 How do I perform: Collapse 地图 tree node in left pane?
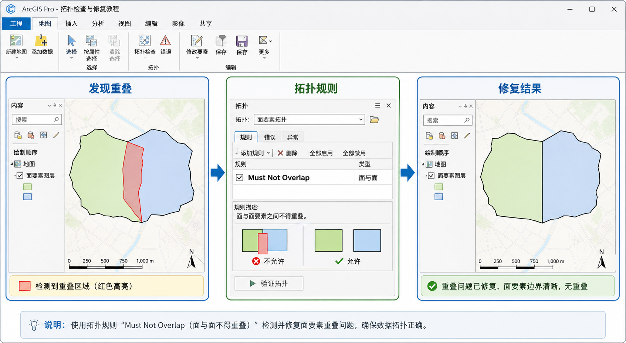click(x=11, y=164)
